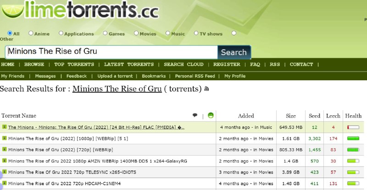Click the limetorrents.cc logo
Screen dimensions: 367x190
tap(80, 9)
